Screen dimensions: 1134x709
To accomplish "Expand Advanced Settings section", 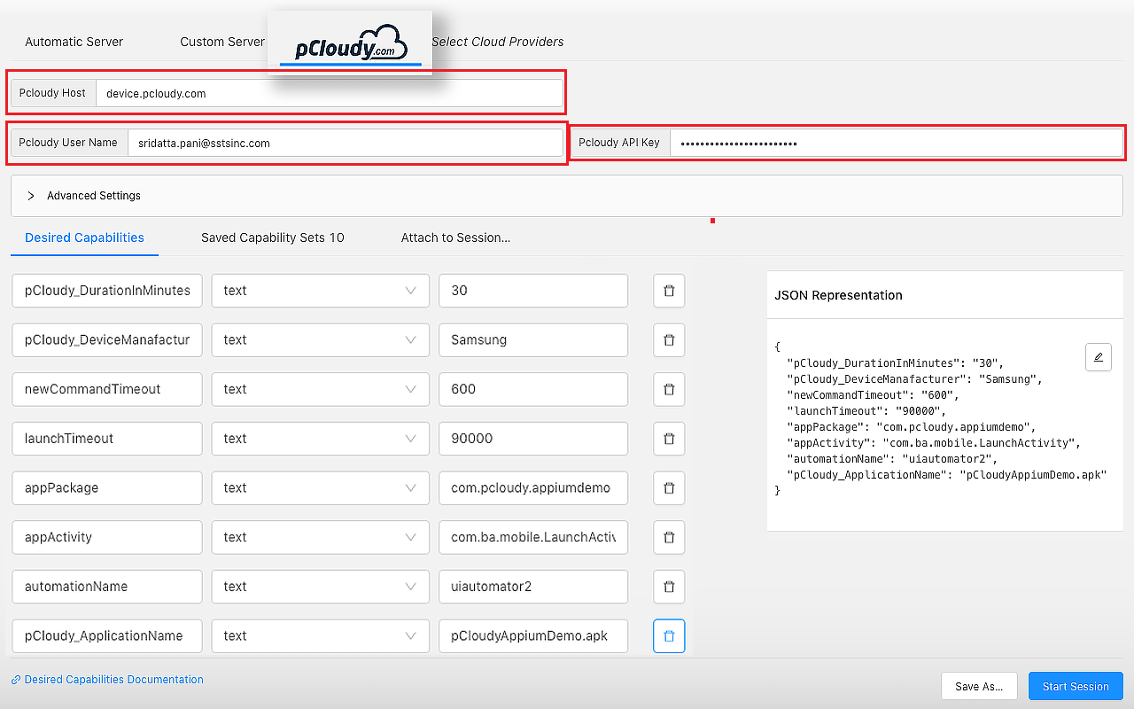I will (567, 196).
